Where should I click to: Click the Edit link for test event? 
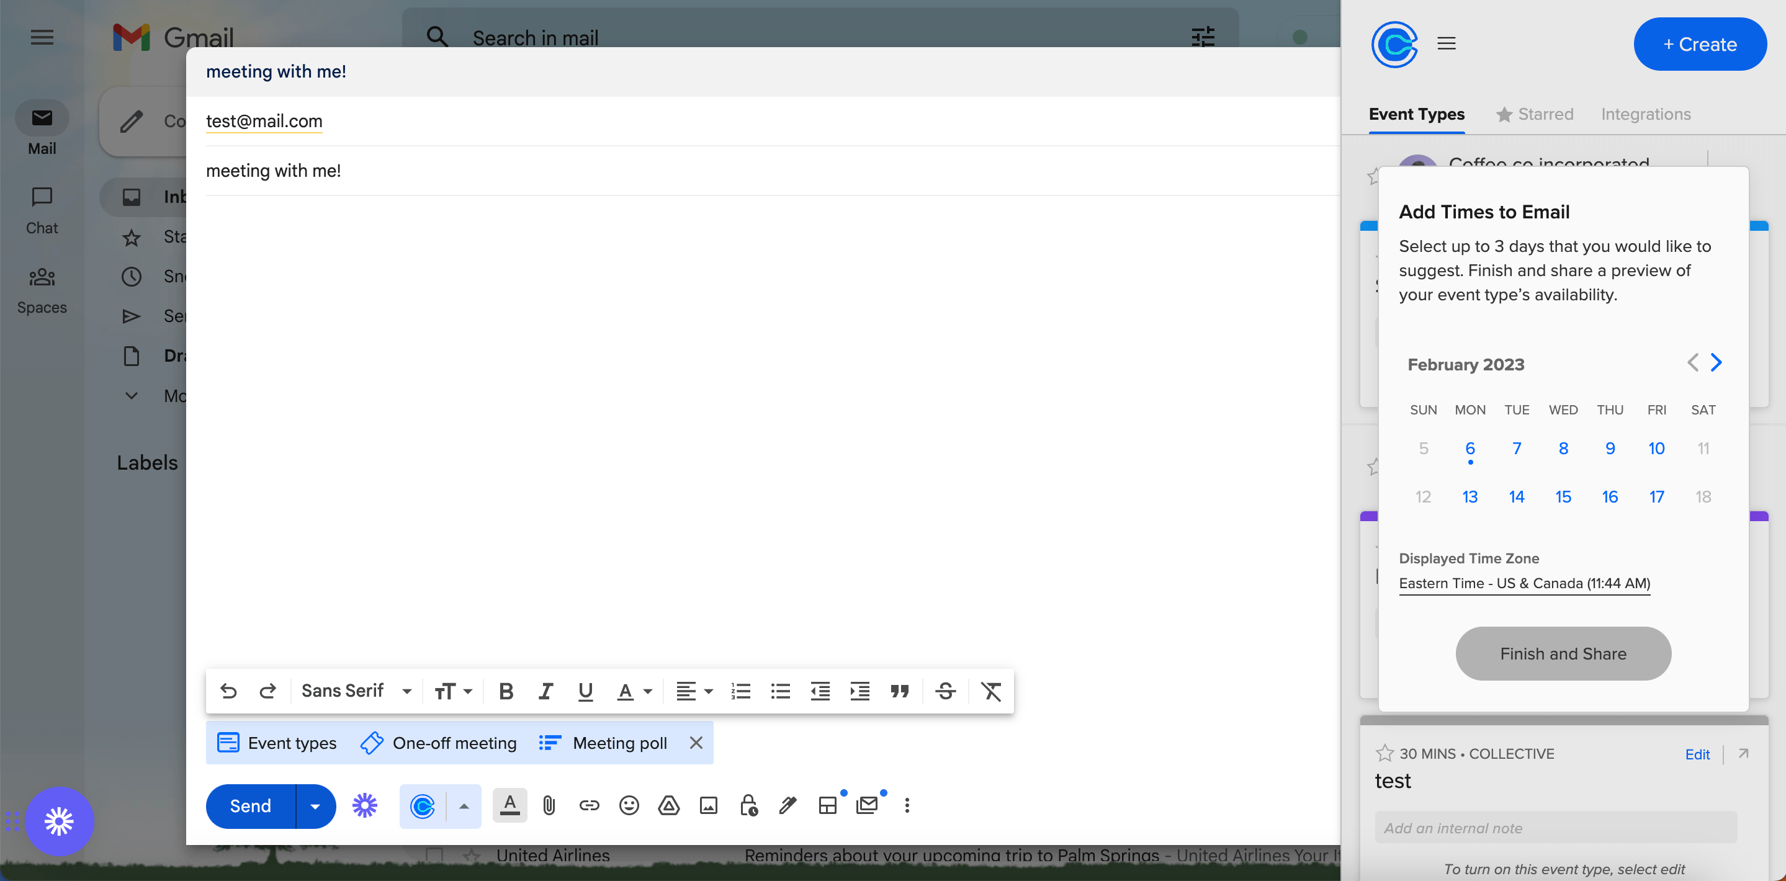(1697, 753)
